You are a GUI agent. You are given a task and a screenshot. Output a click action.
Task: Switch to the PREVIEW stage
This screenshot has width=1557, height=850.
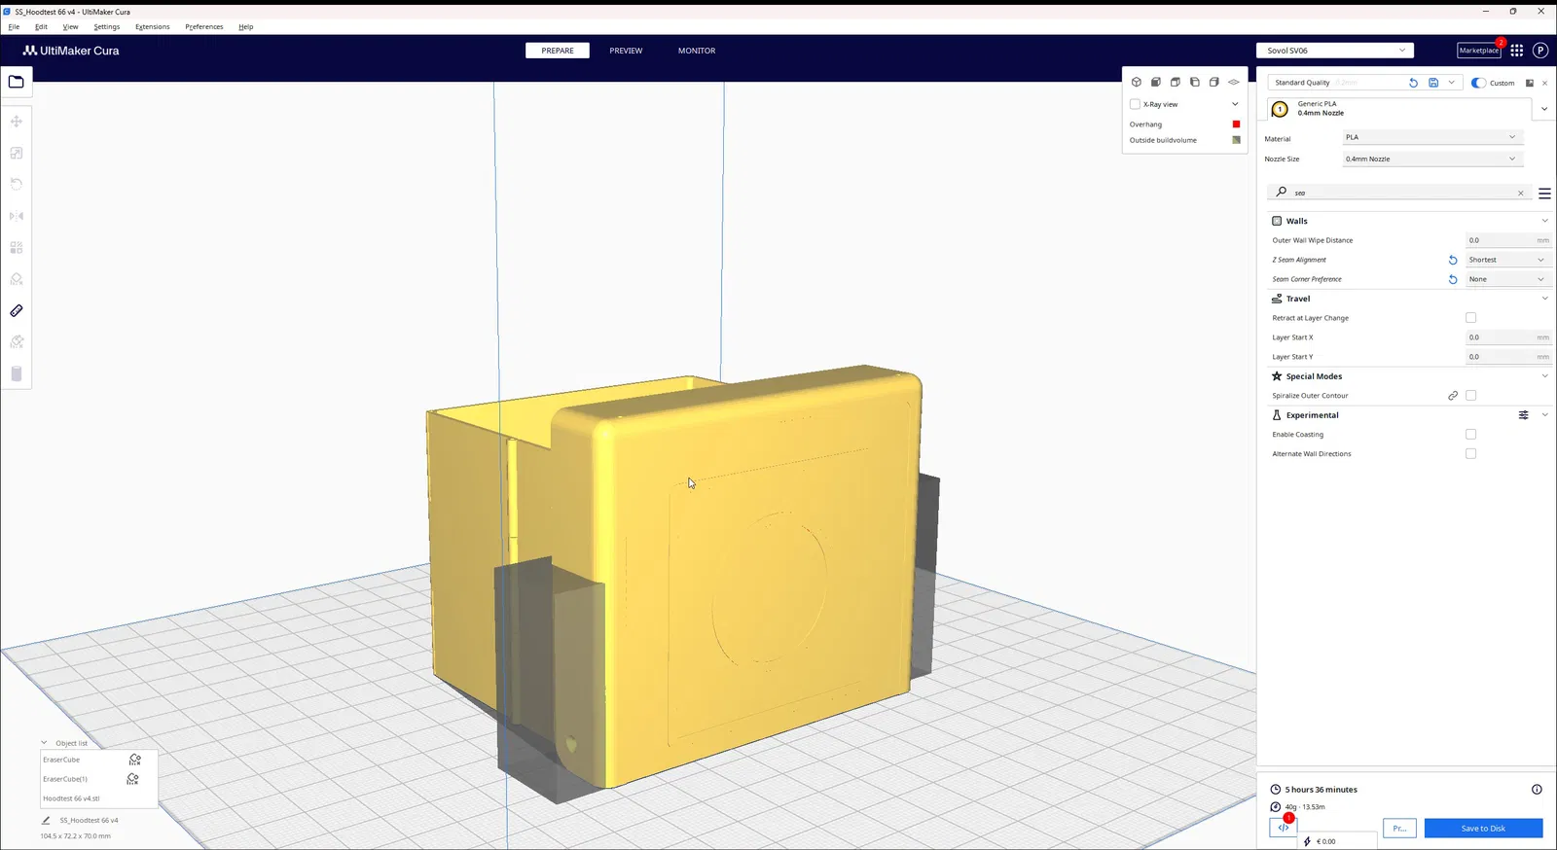626,51
